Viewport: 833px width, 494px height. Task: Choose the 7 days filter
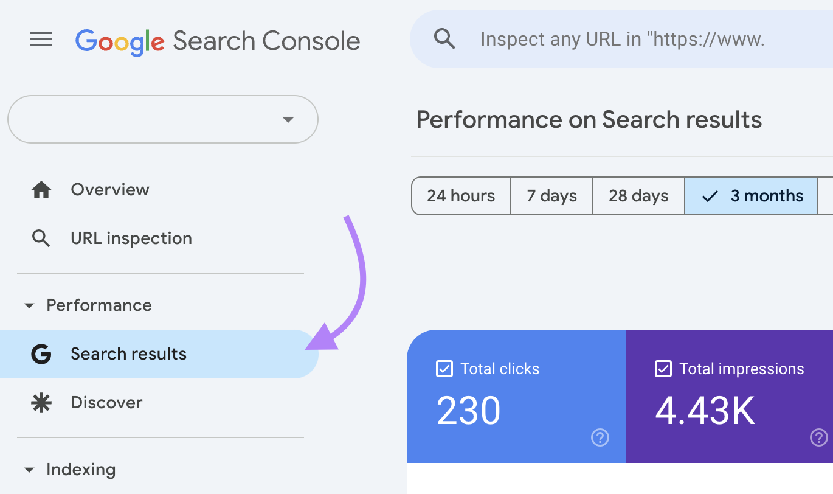point(551,196)
